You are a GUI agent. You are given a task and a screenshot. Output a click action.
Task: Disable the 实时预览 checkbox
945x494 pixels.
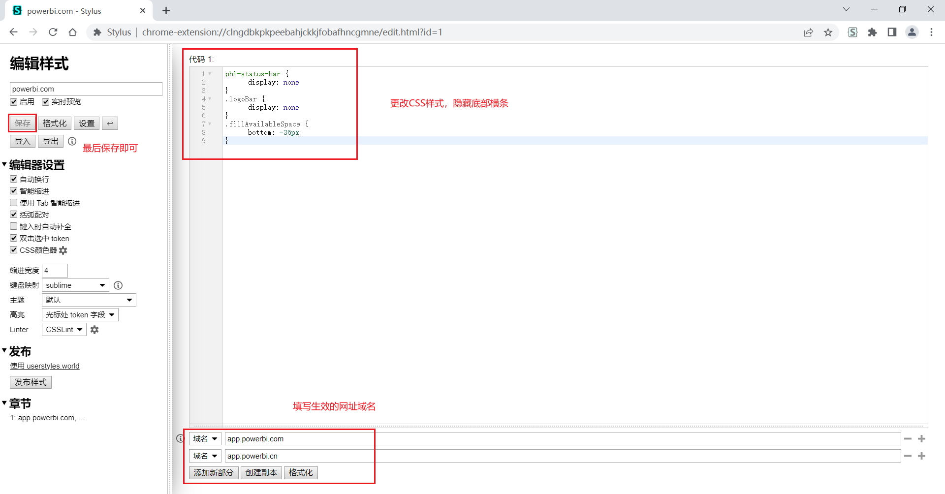coord(46,102)
